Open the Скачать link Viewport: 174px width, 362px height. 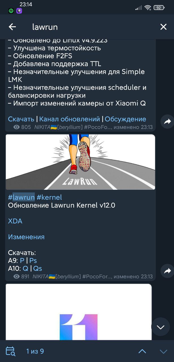pyautogui.click(x=21, y=119)
